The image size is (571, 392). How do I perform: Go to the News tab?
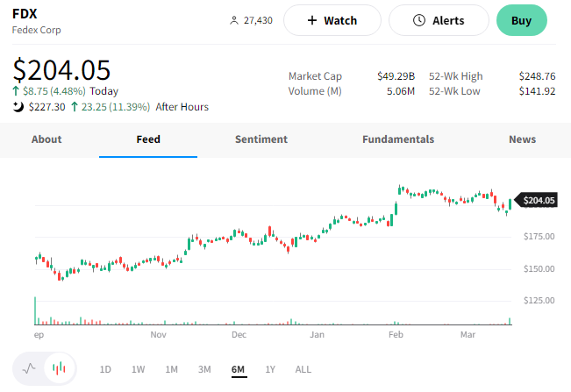click(522, 139)
